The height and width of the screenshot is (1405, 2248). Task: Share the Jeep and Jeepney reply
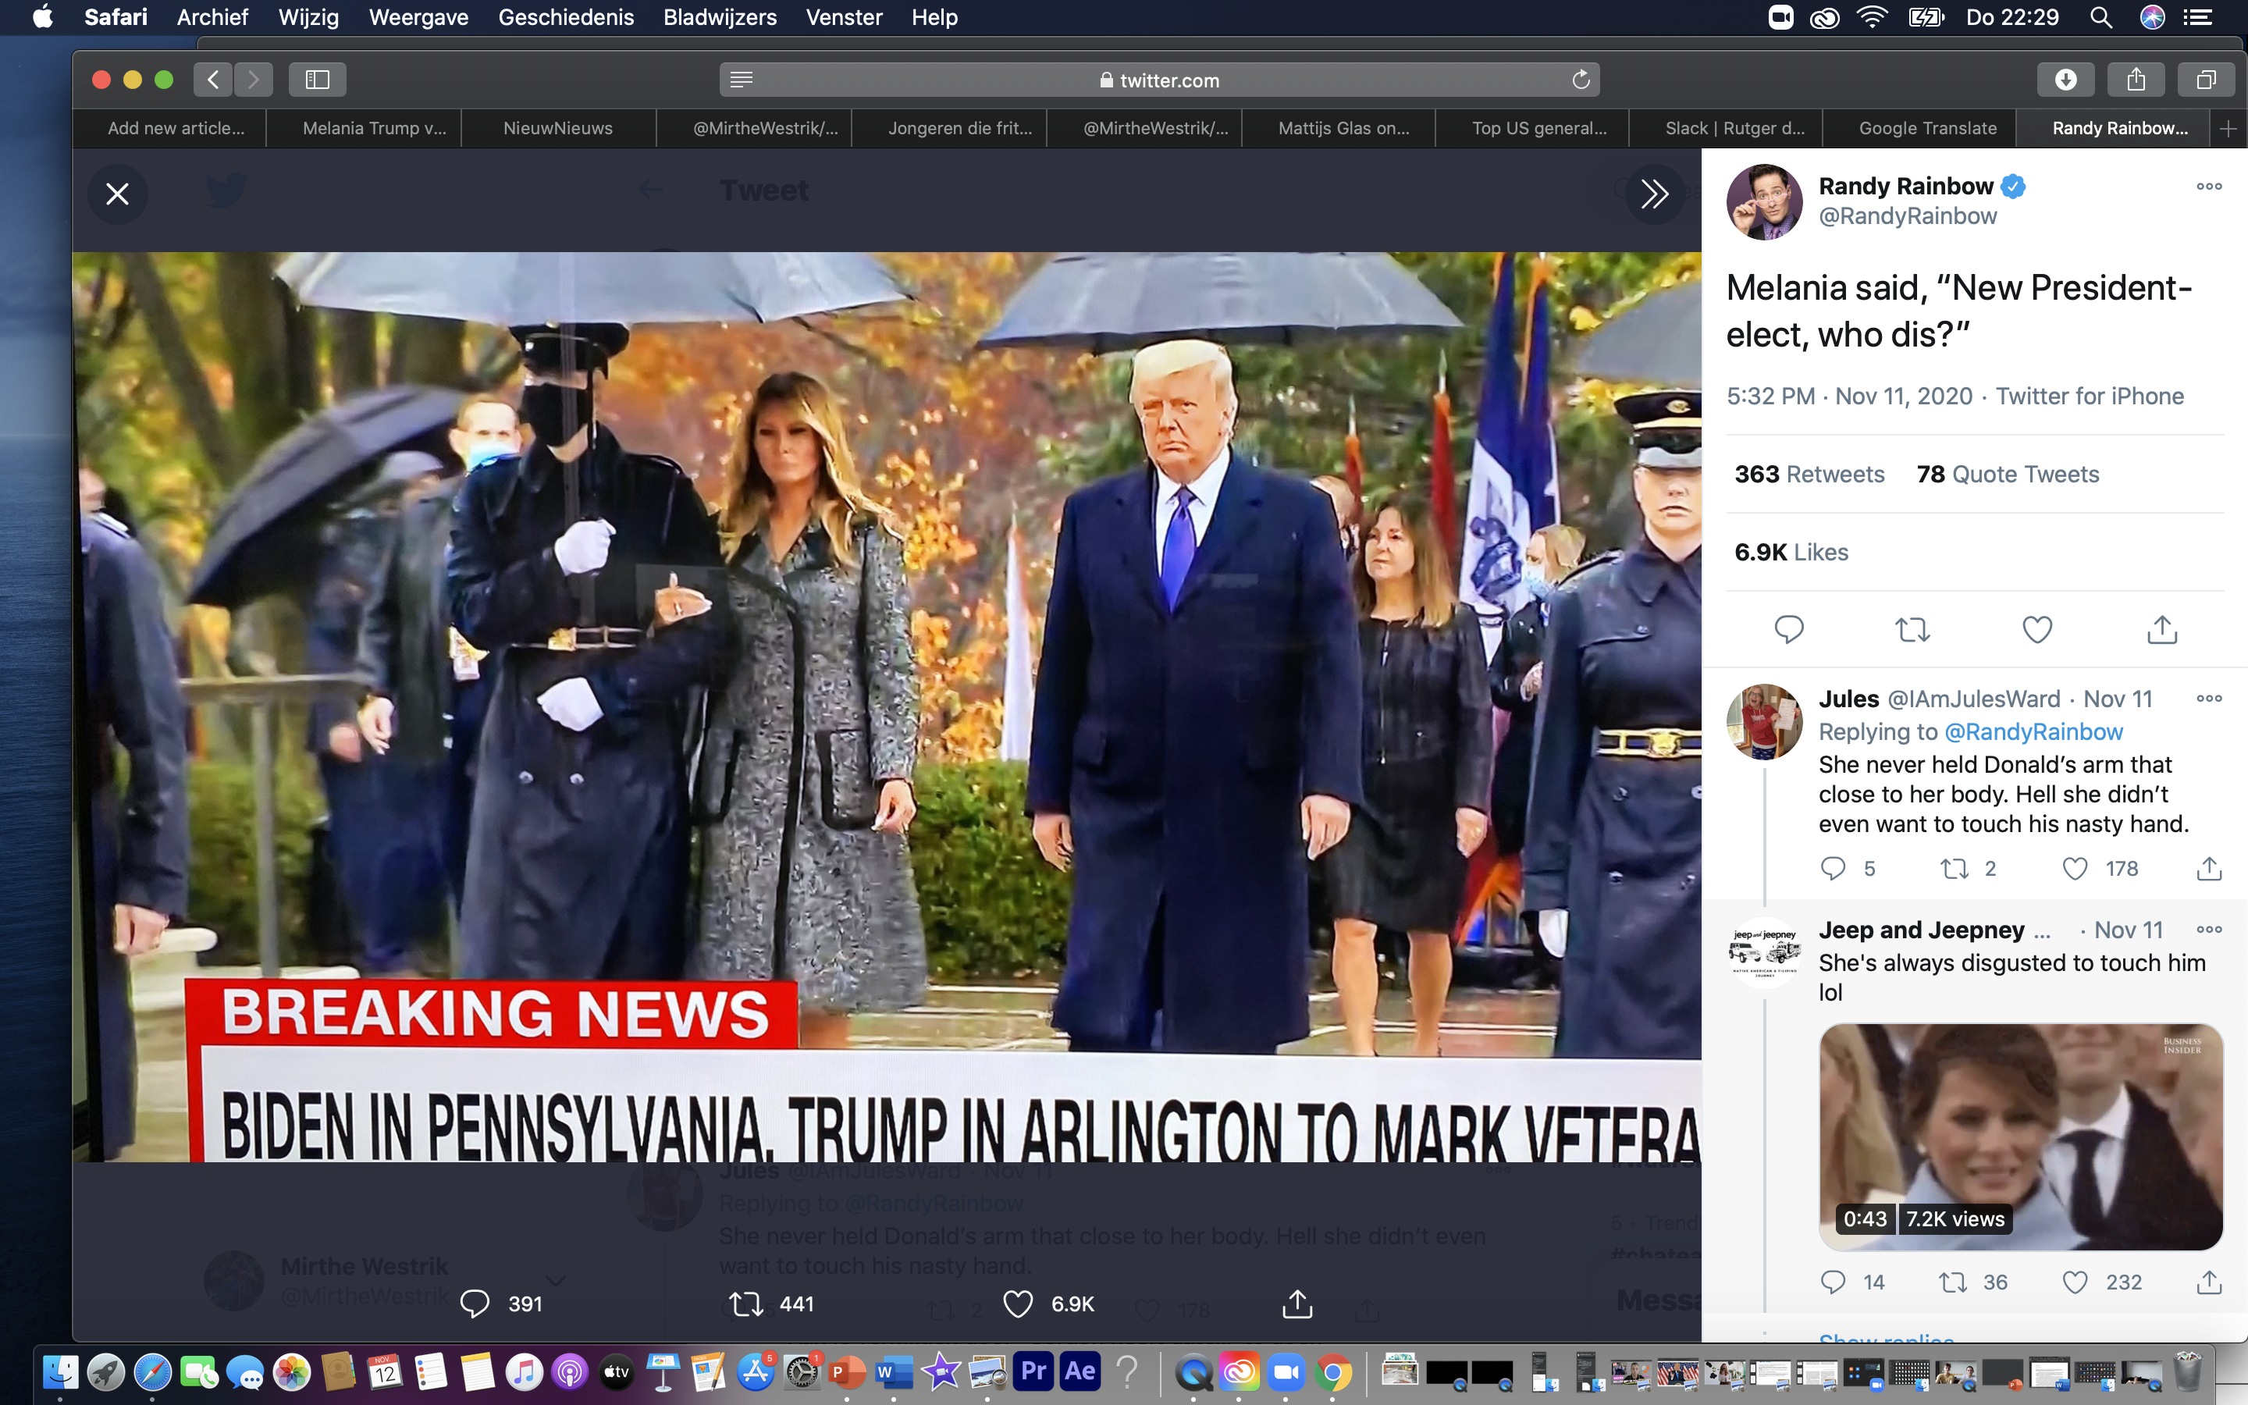pyautogui.click(x=2209, y=1282)
